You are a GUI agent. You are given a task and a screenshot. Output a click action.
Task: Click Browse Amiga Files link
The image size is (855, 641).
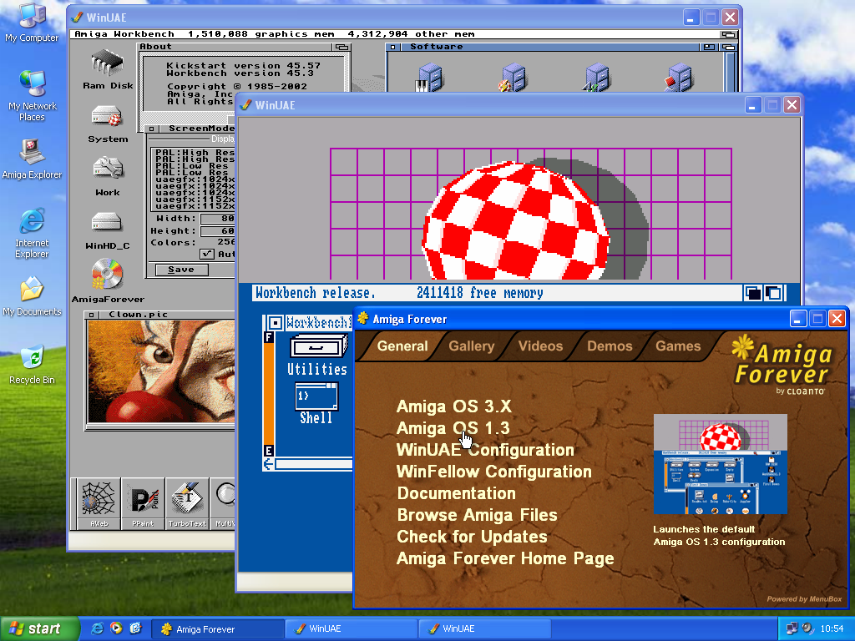[477, 516]
